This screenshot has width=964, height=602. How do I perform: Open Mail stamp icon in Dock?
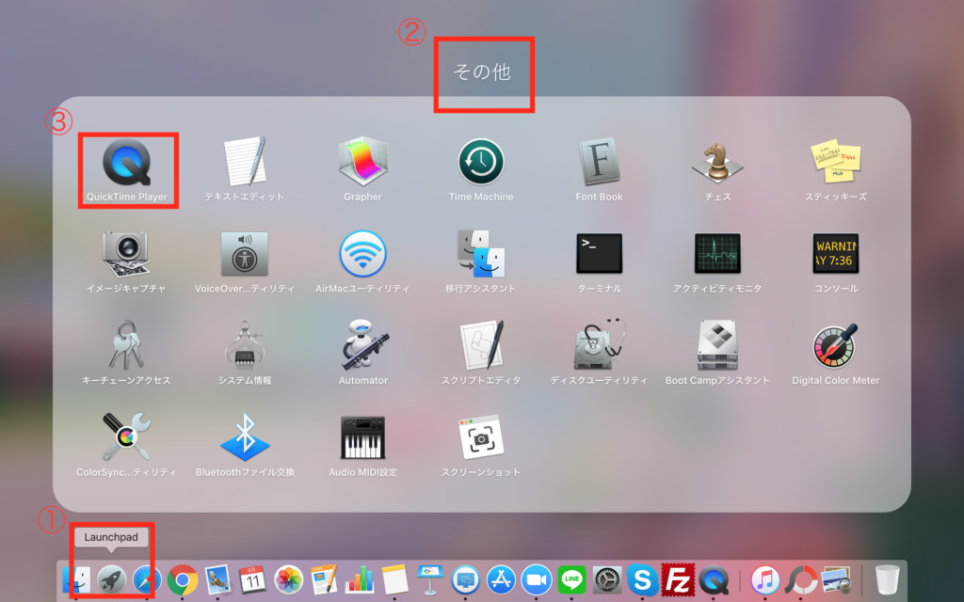coord(217,579)
